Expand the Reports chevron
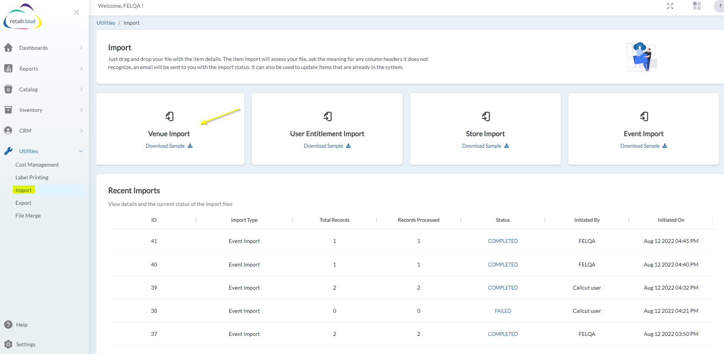 point(81,69)
